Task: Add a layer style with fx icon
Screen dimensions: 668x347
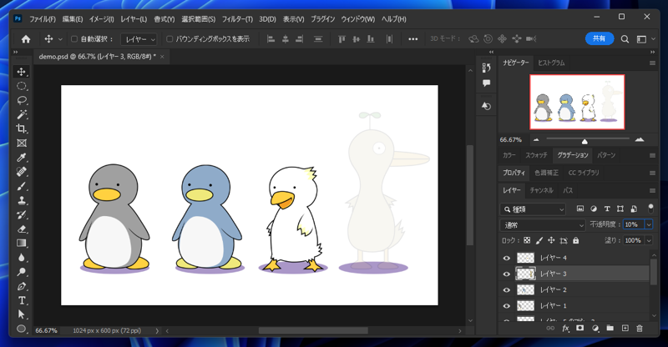Action: coord(565,329)
